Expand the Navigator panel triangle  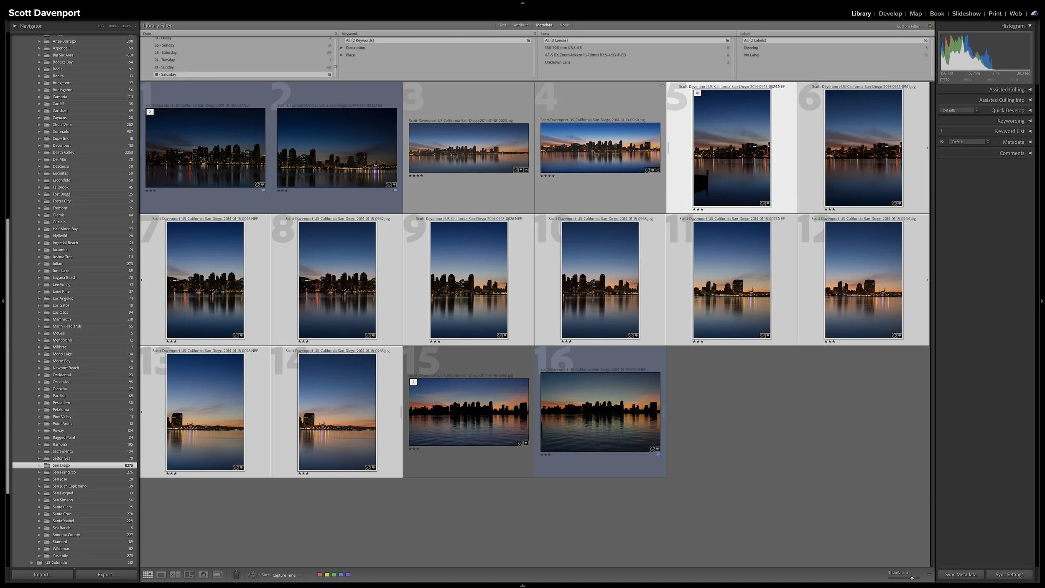pos(15,26)
